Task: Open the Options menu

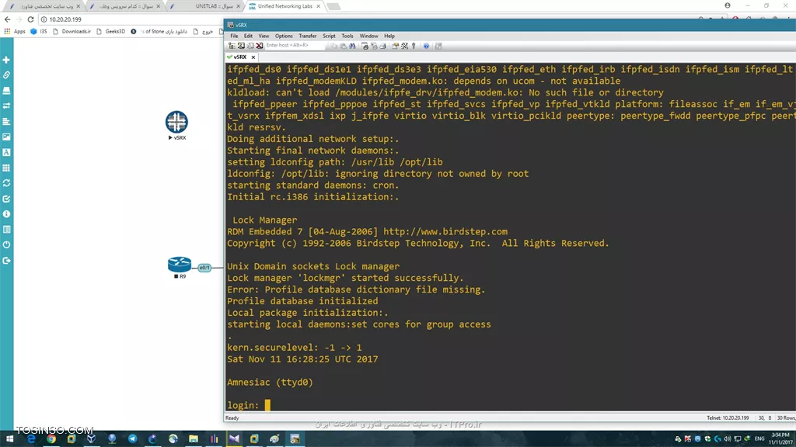Action: [x=284, y=36]
